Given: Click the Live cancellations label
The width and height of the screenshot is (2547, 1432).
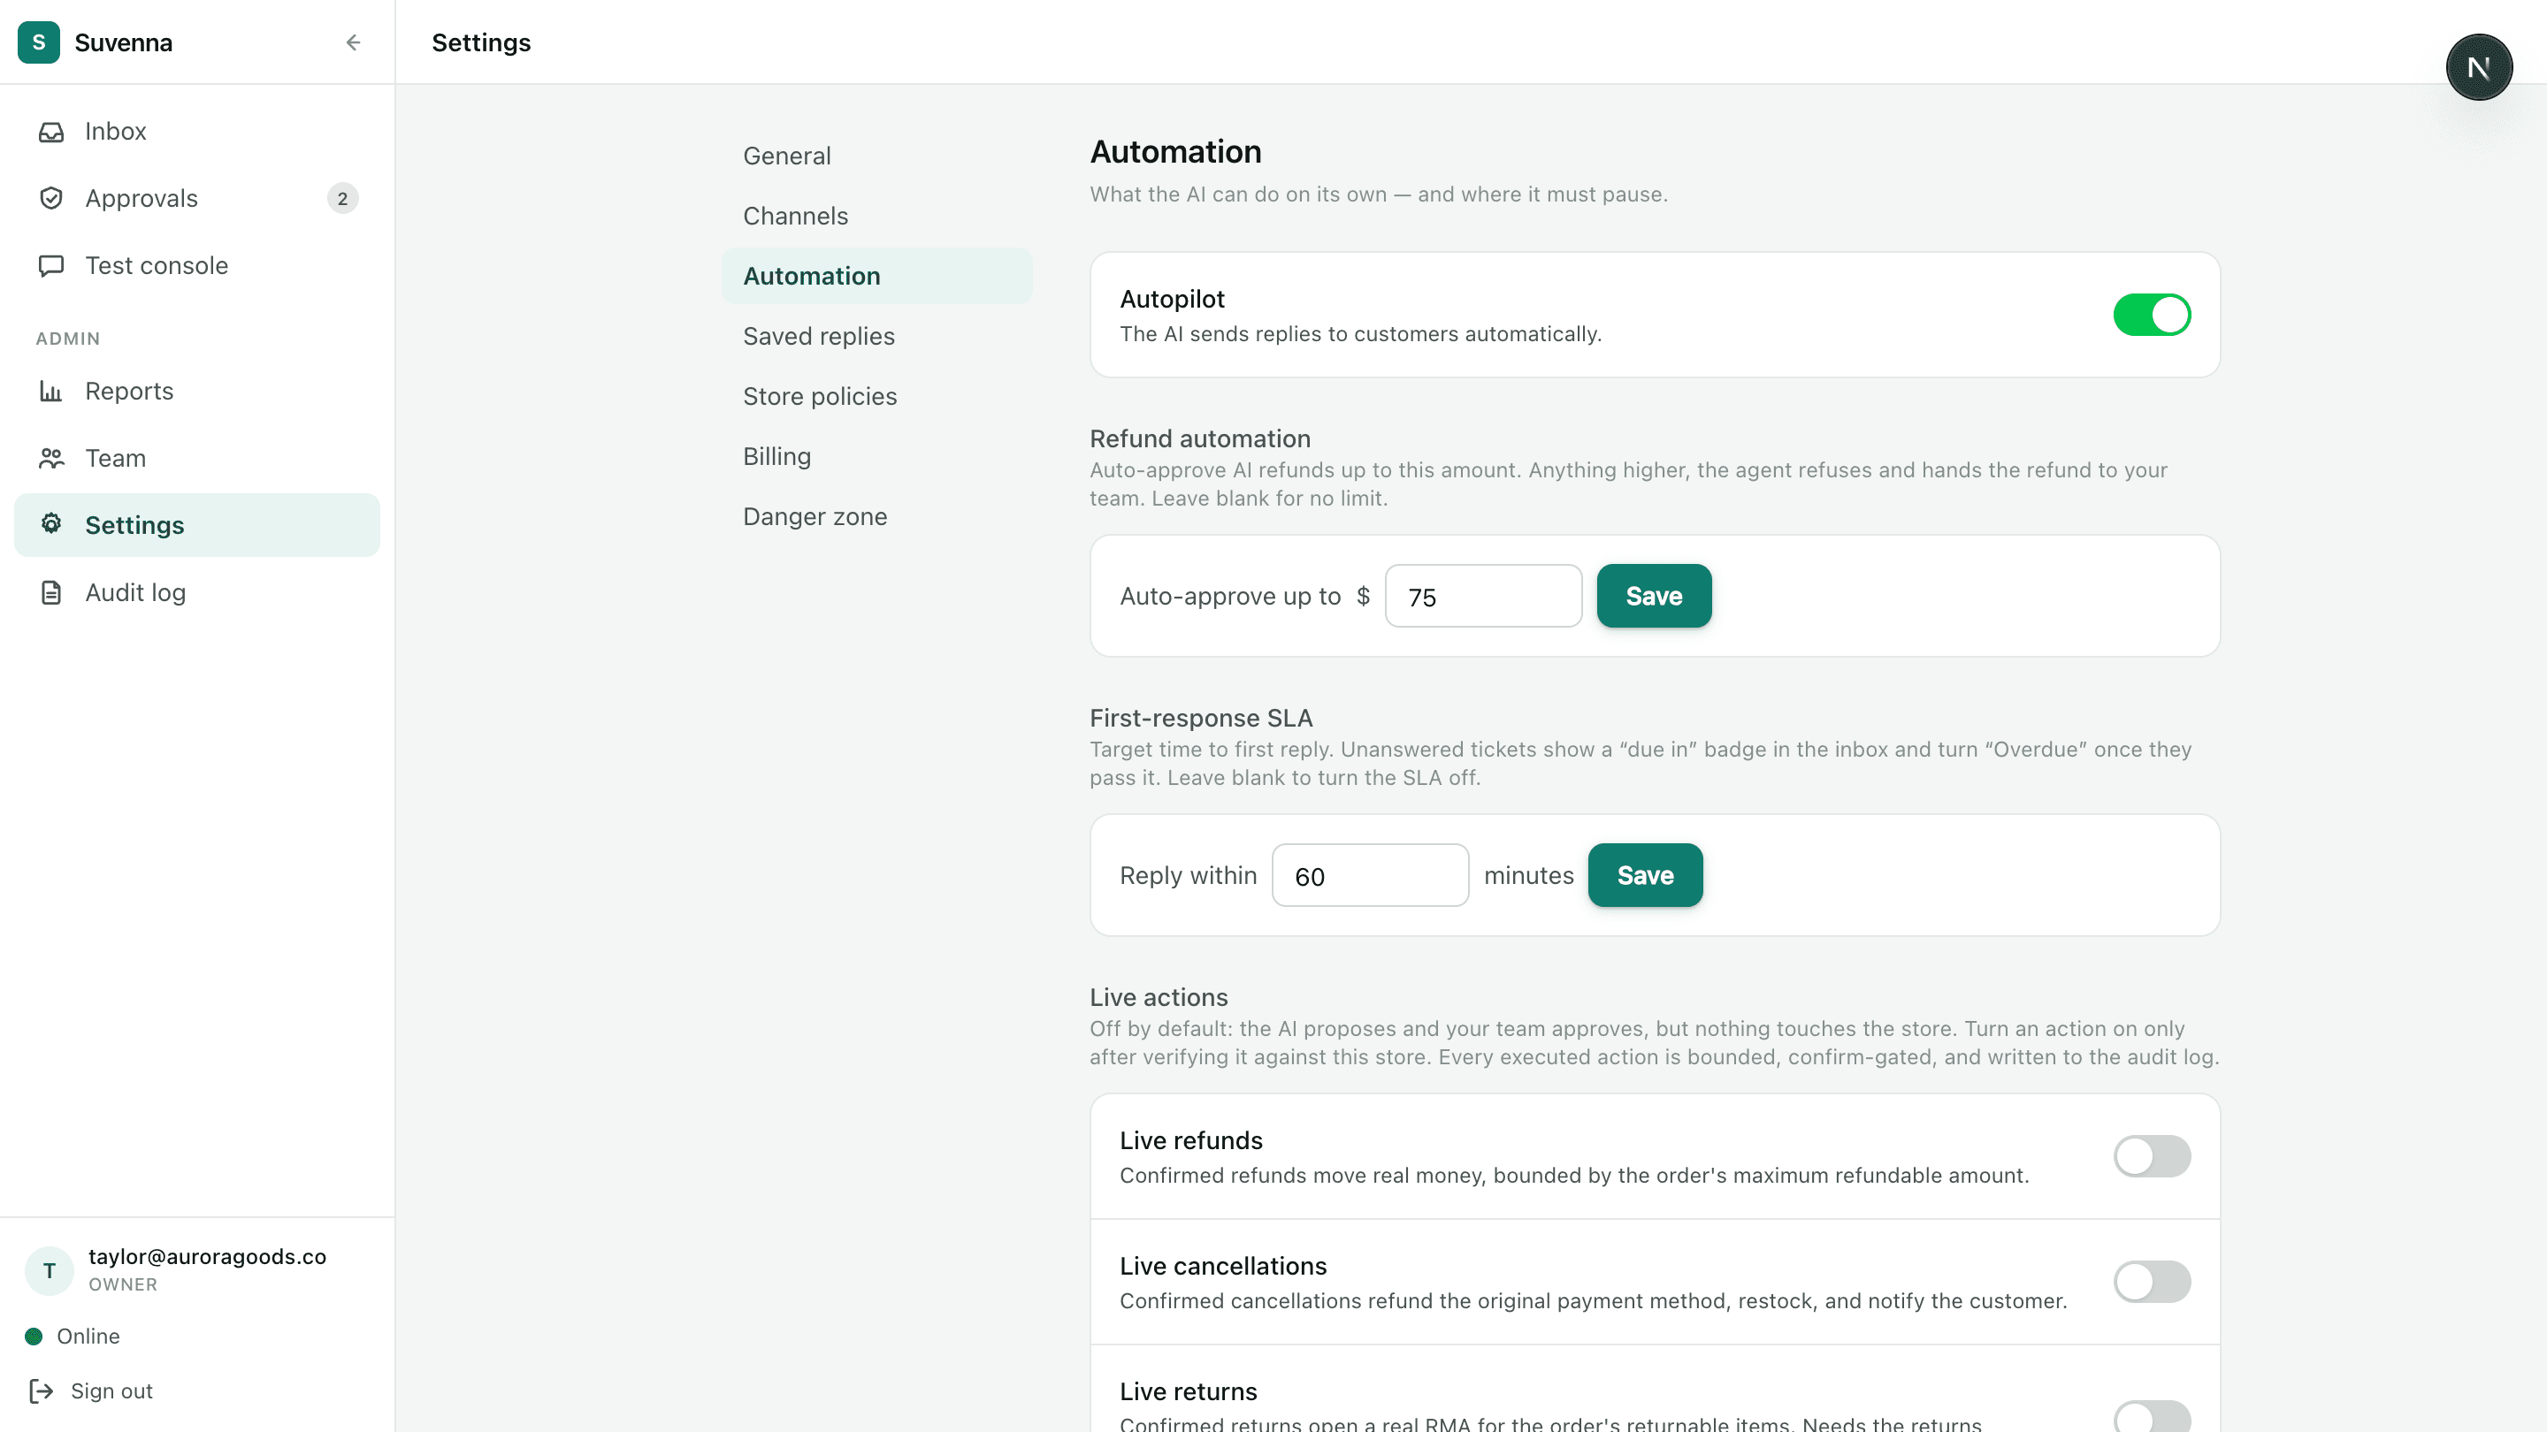Looking at the screenshot, I should [1223, 1267].
